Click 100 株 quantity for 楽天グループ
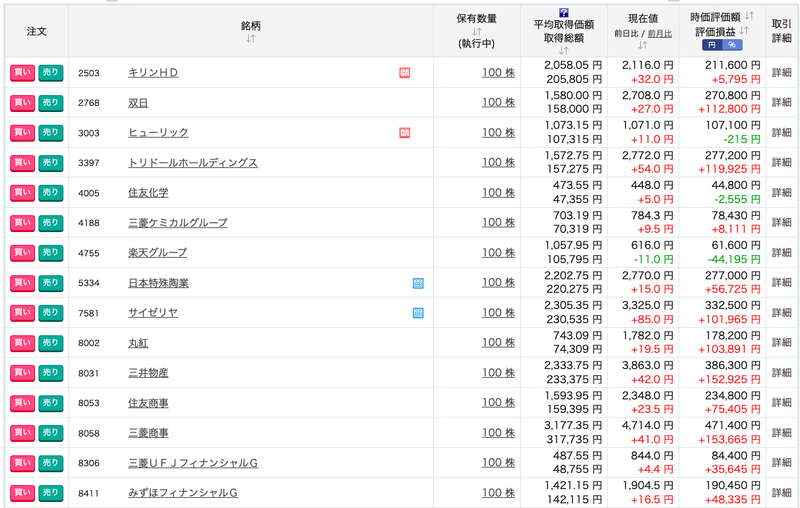Screen dimensions: 800x508 (x=498, y=252)
